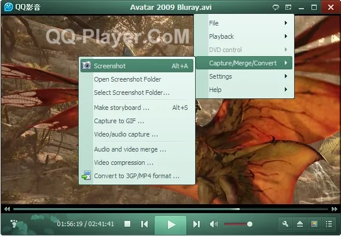
Task: Expand Capture/Merge/Convert submenu arrow
Action: pyautogui.click(x=286, y=63)
